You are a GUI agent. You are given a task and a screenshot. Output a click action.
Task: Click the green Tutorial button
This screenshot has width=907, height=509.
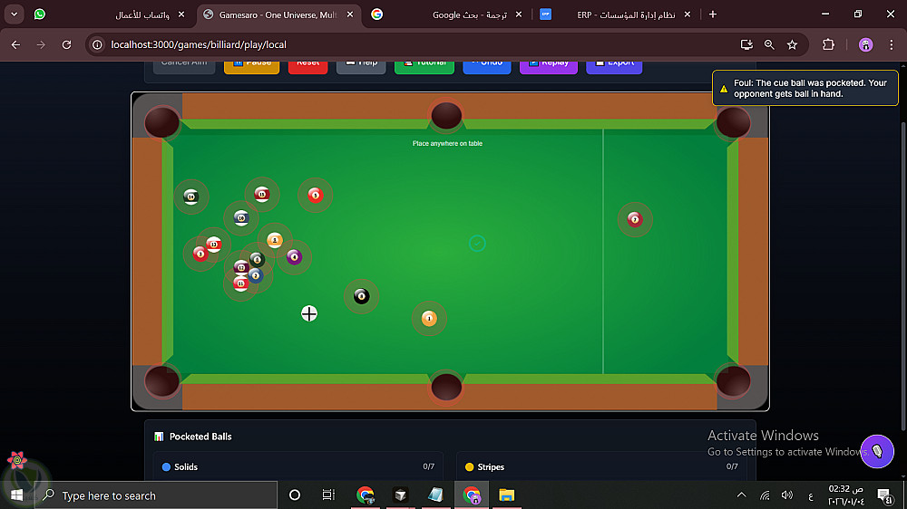[424, 65]
